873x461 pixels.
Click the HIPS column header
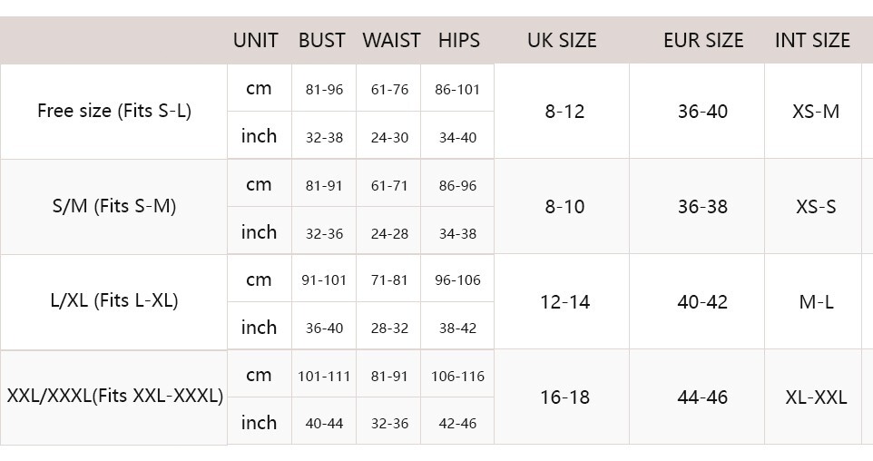459,40
